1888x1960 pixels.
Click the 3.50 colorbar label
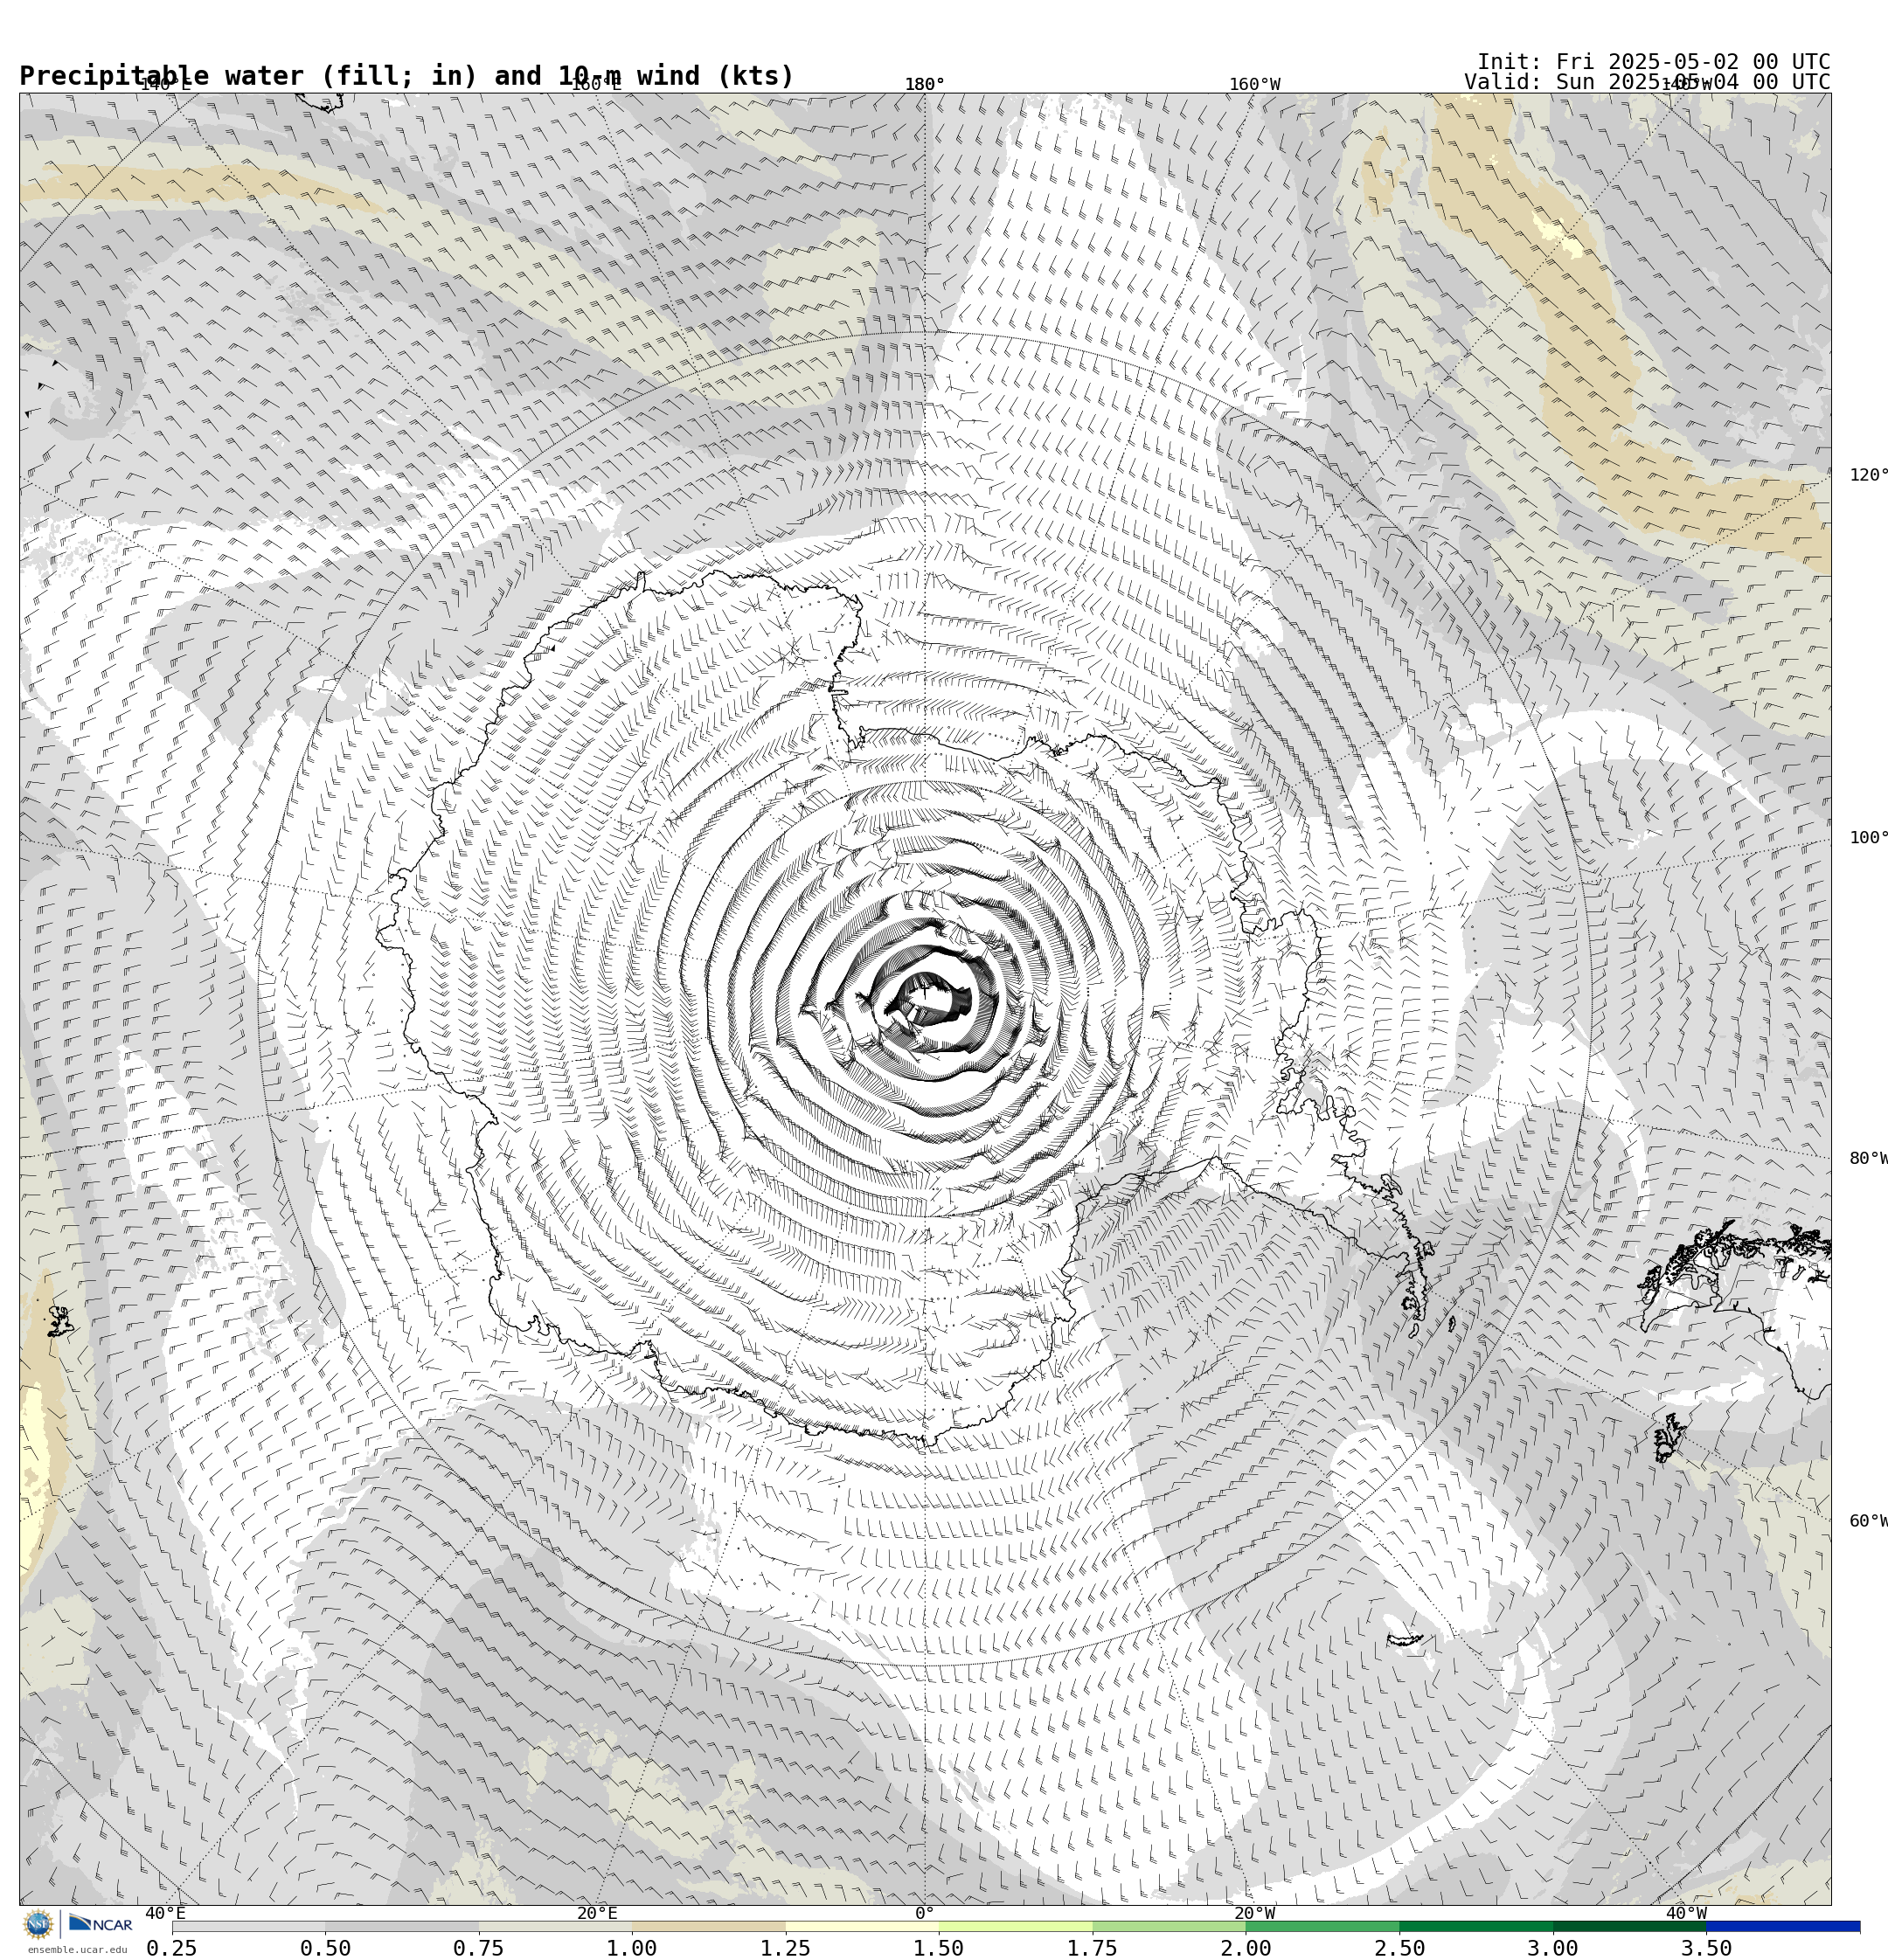pos(1706,1948)
